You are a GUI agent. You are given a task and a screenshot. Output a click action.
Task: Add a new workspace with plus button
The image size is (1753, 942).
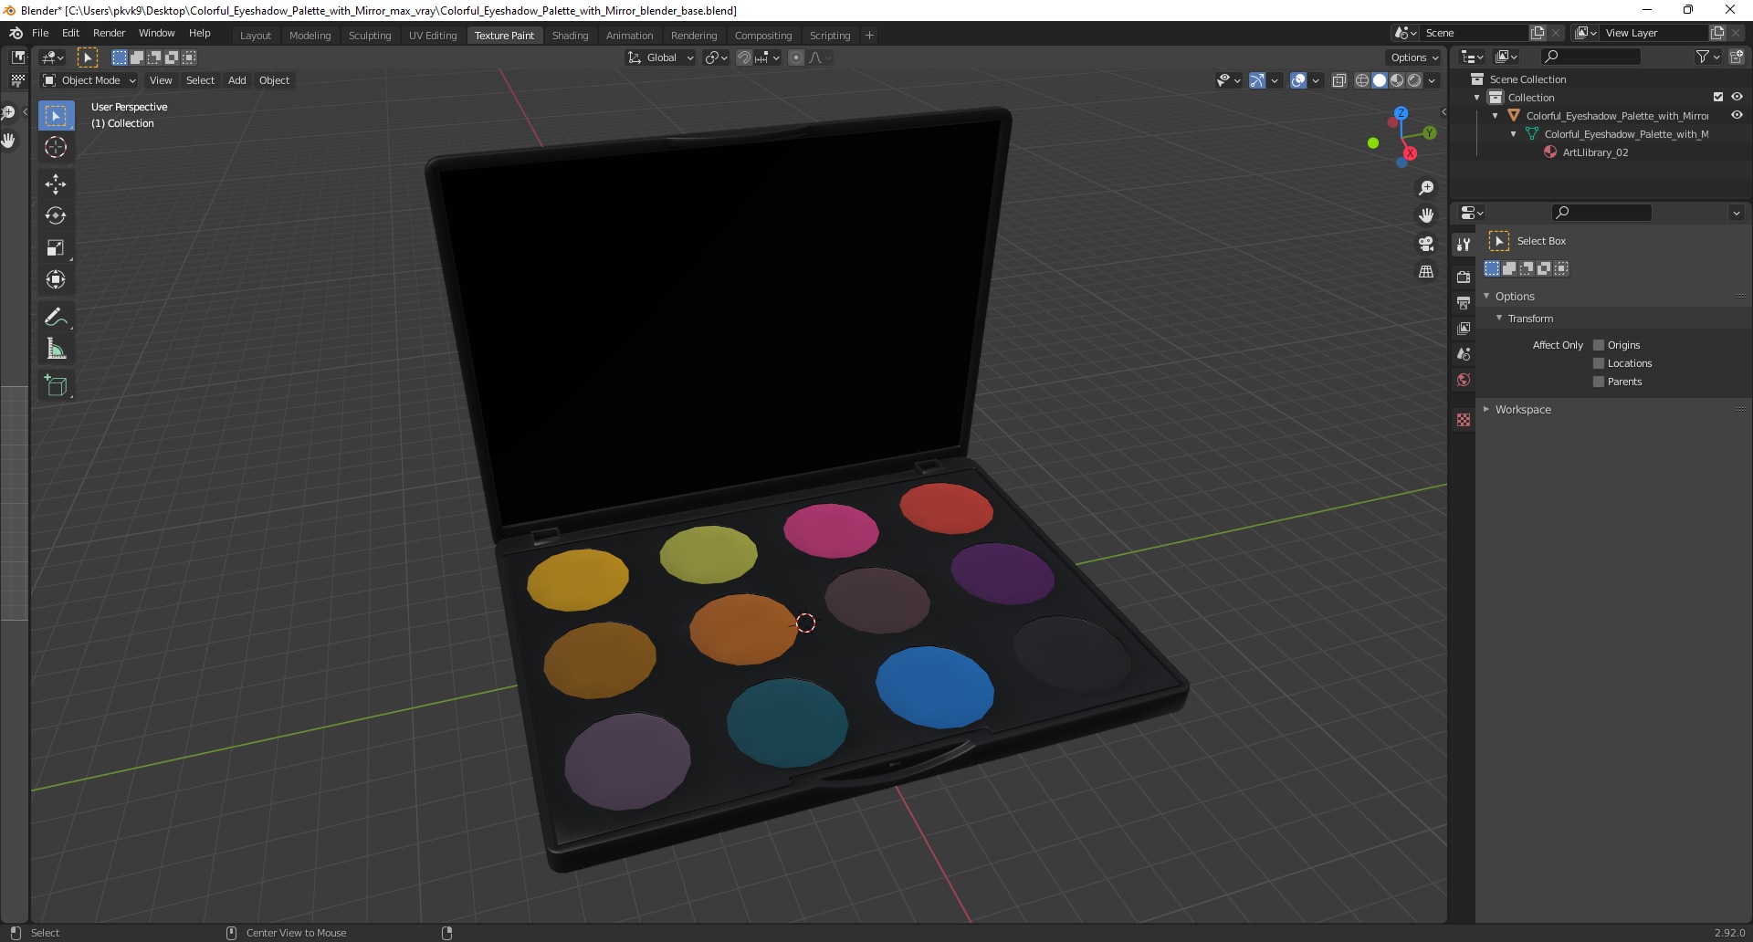click(x=869, y=36)
